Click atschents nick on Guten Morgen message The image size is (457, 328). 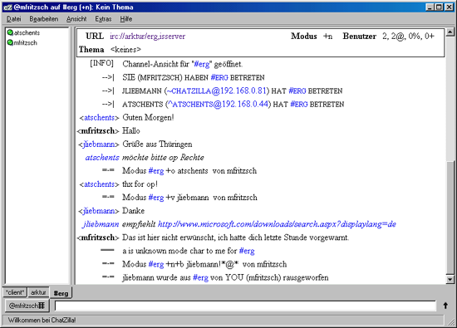tap(99, 118)
